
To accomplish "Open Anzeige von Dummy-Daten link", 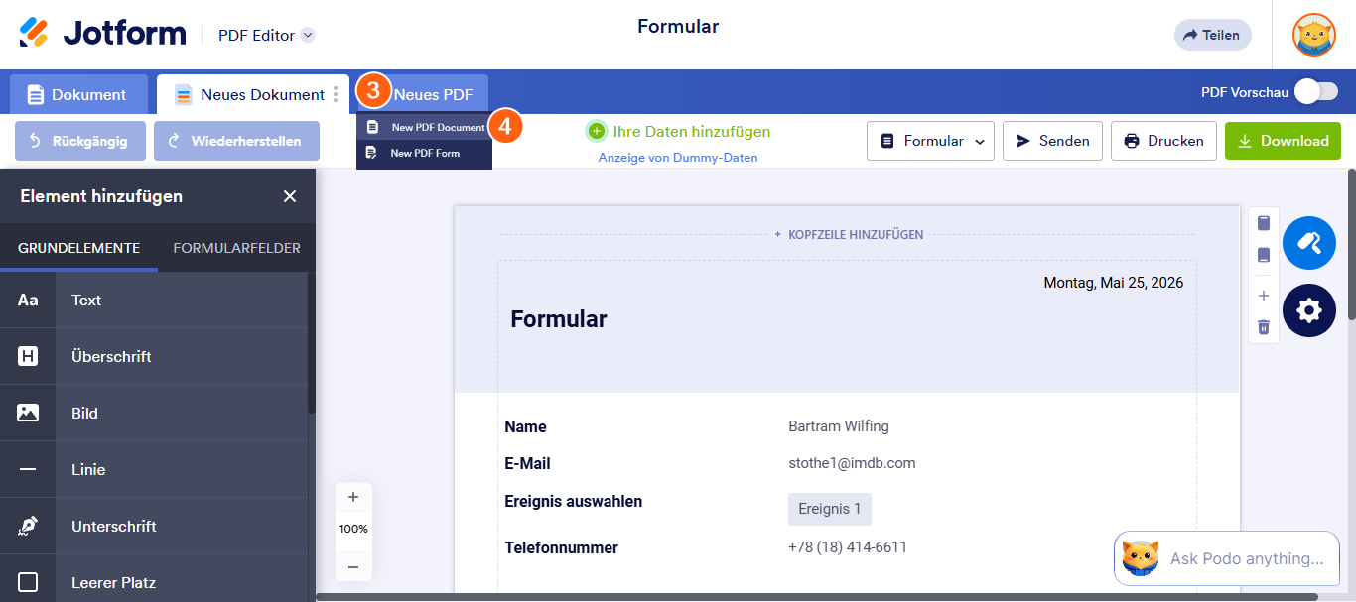I will tap(678, 158).
